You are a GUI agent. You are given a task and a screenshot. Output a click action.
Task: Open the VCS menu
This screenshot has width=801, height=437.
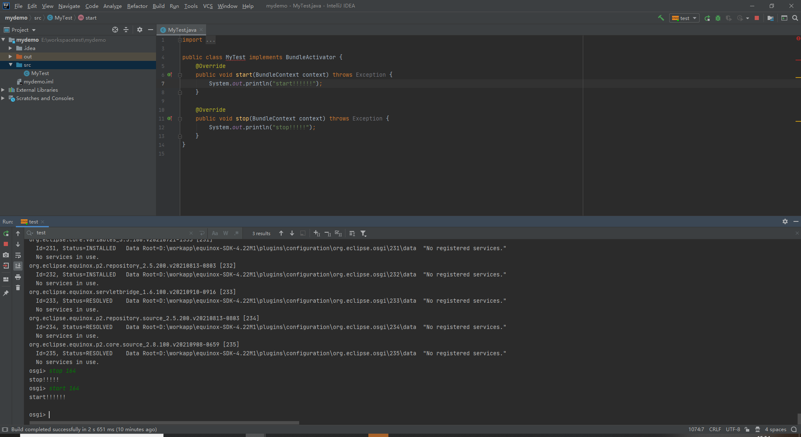[208, 6]
